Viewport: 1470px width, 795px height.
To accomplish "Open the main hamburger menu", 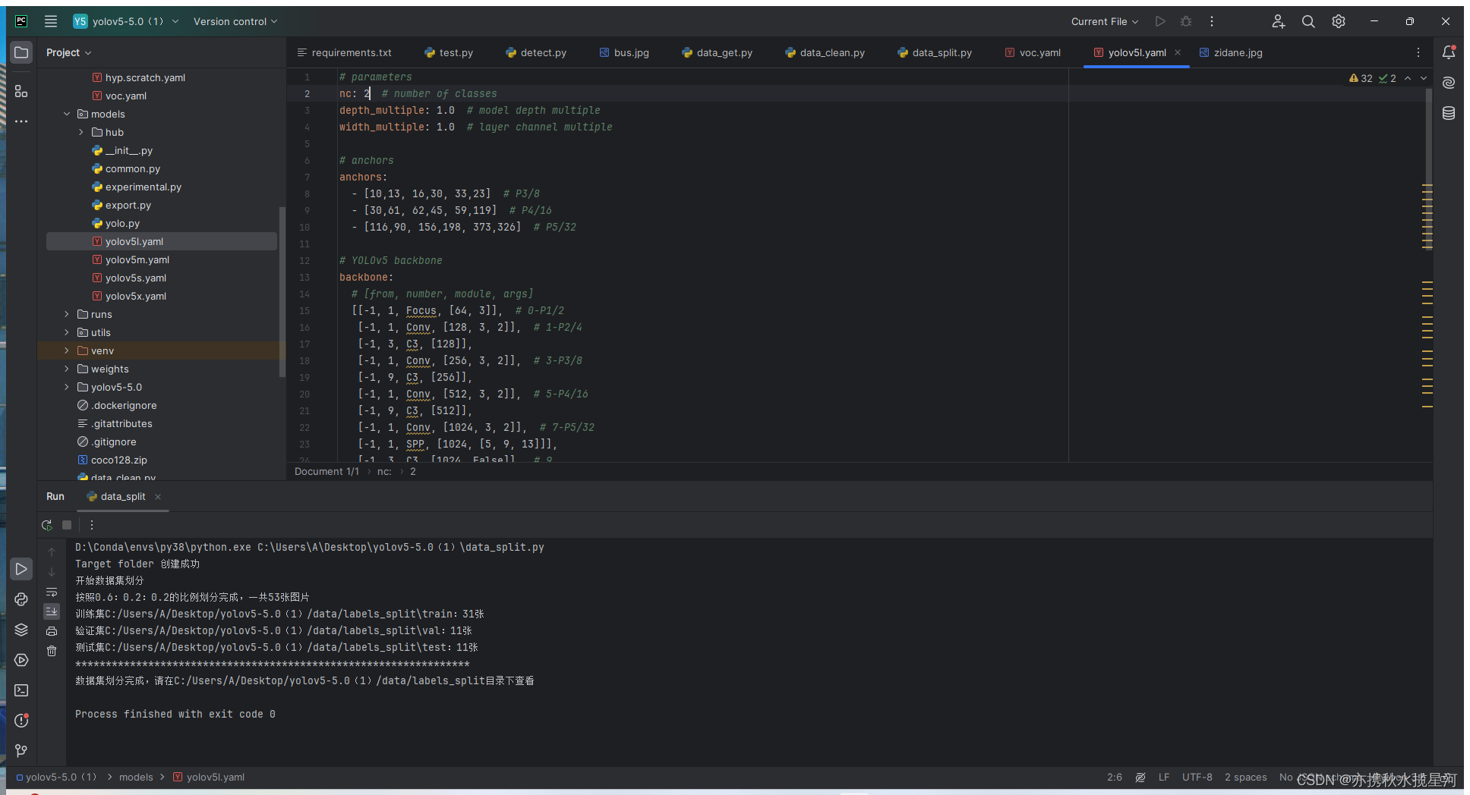I will pos(51,21).
